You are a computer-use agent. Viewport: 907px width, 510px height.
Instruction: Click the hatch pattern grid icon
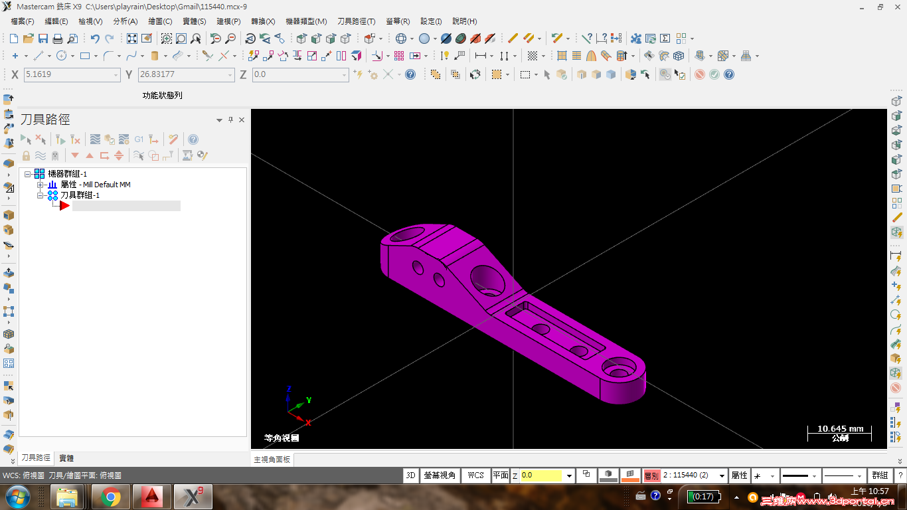[x=533, y=56]
